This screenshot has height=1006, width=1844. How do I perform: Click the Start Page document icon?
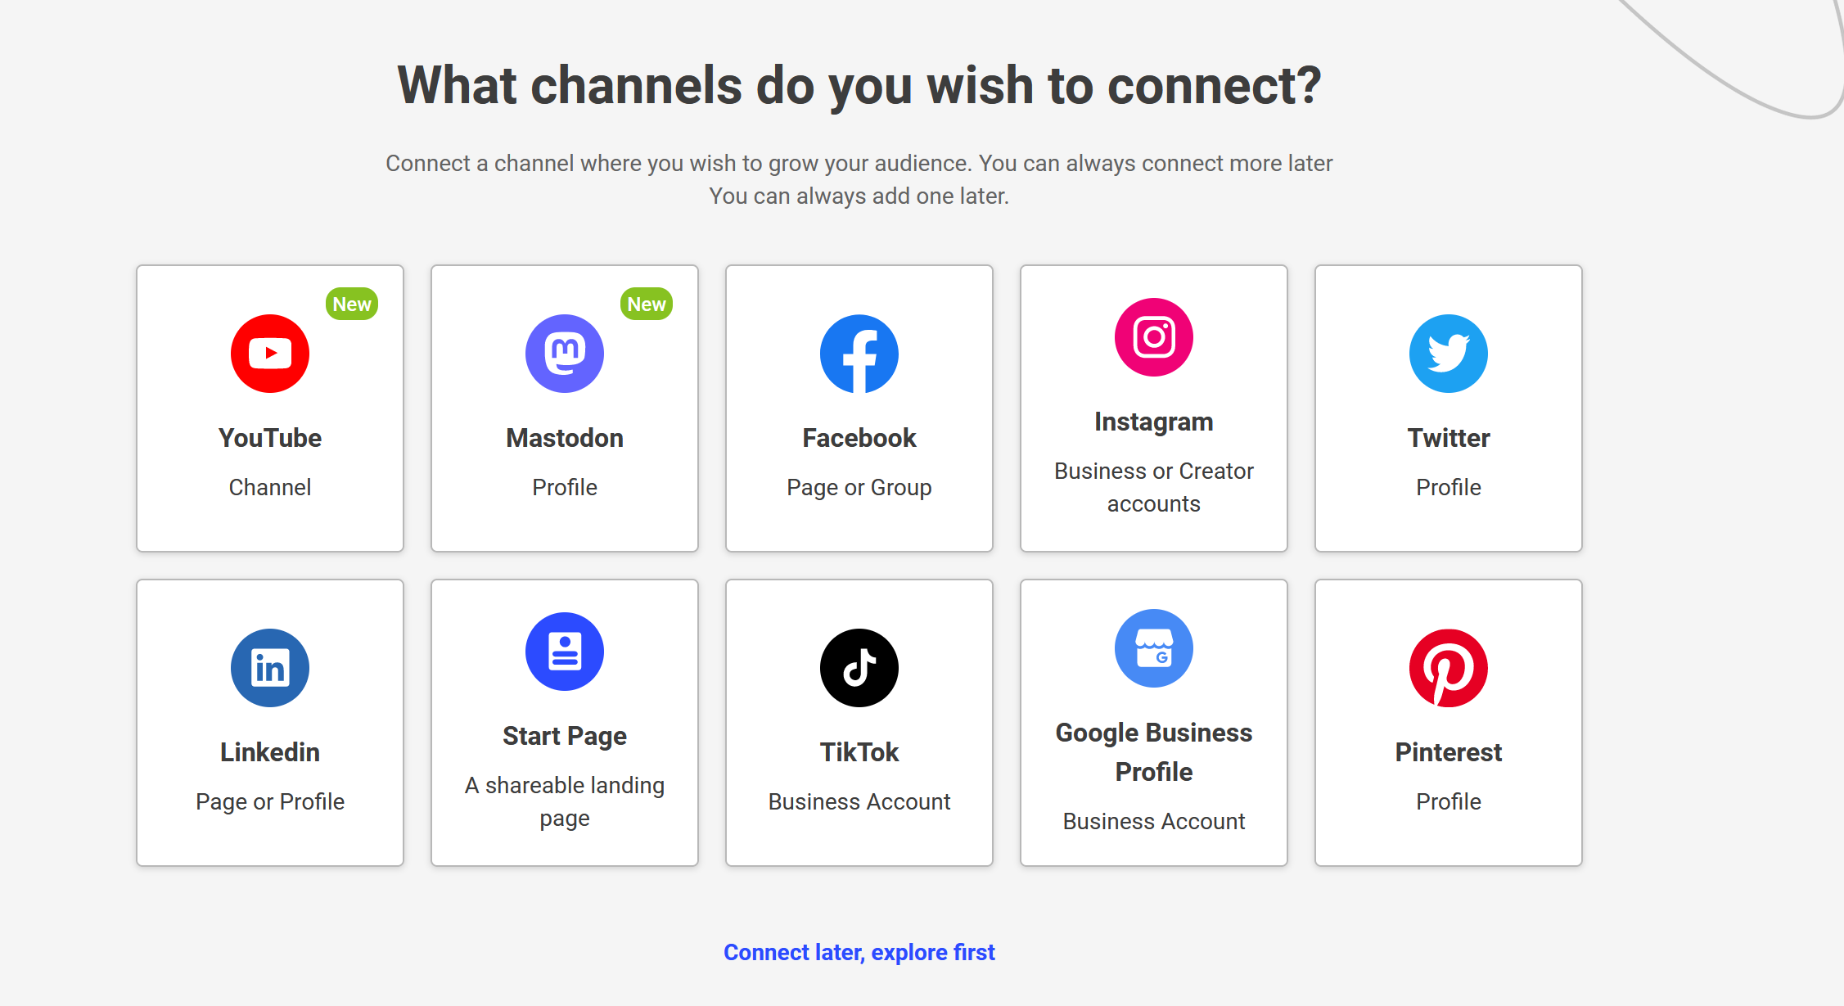coord(565,652)
